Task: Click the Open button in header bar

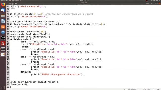Action: (x=10, y=3)
